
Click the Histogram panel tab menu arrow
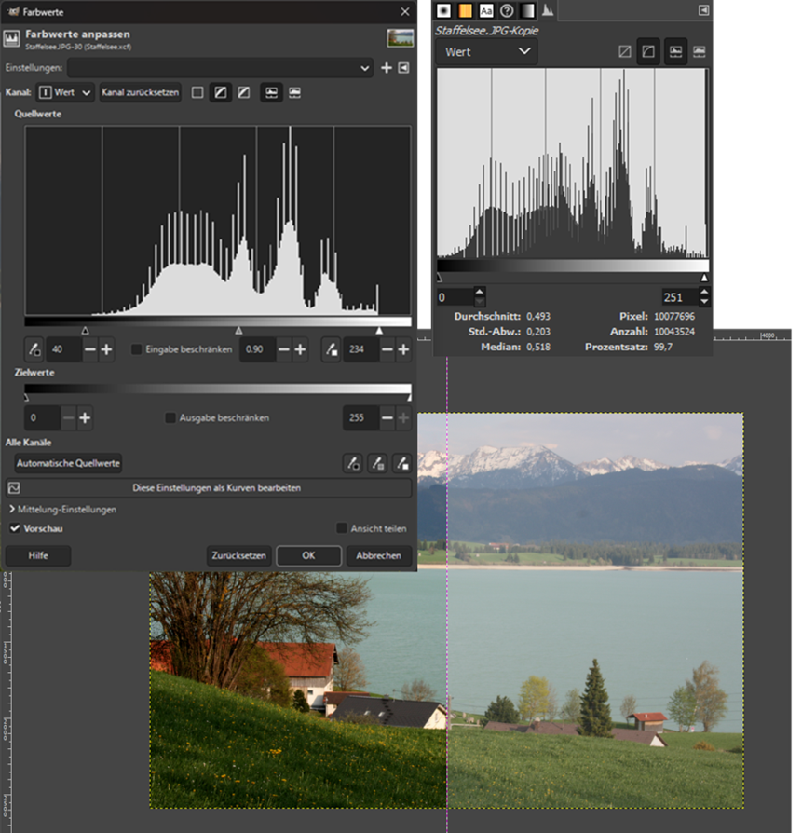[703, 10]
